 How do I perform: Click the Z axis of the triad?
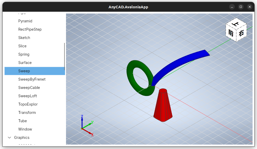click(82, 122)
